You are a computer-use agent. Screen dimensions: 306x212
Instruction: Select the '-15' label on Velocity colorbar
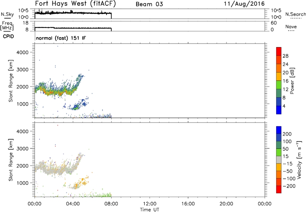pos(288,163)
